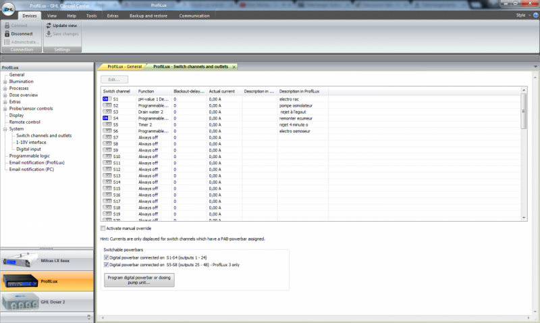Uncheck digital powerbar on S1-S4 checkbox
Image resolution: width=540 pixels, height=323 pixels.
coord(106,257)
